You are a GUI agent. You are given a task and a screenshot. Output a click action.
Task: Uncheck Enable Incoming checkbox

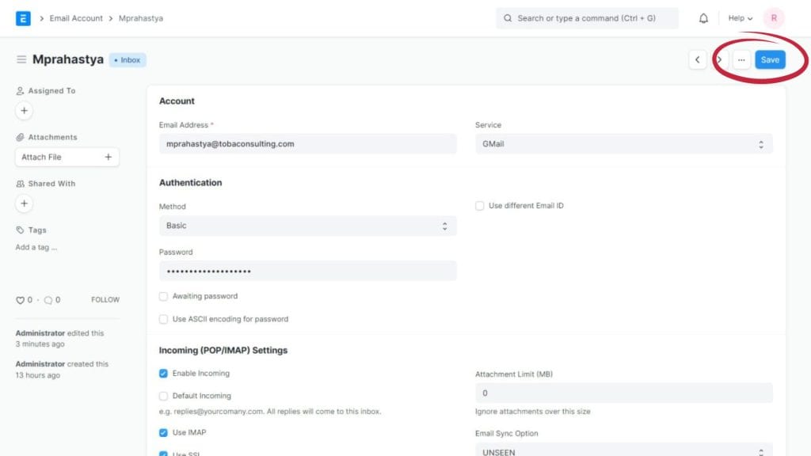pos(164,374)
